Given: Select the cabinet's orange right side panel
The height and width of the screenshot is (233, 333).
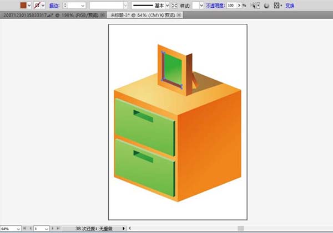Looking at the screenshot, I should pos(209,146).
